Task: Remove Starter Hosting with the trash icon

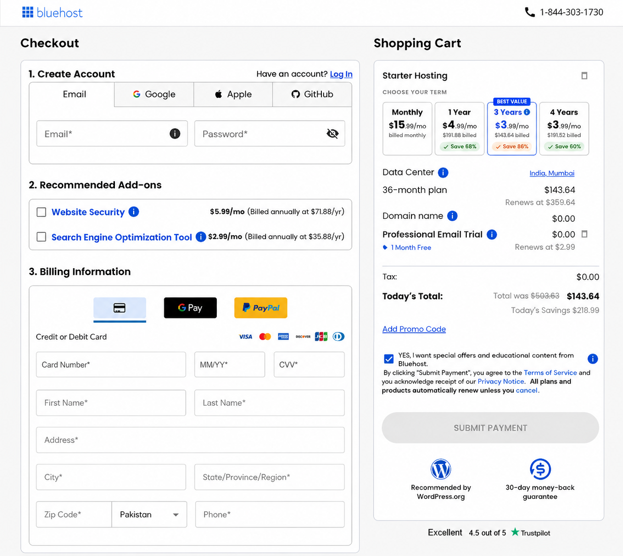Action: (585, 76)
